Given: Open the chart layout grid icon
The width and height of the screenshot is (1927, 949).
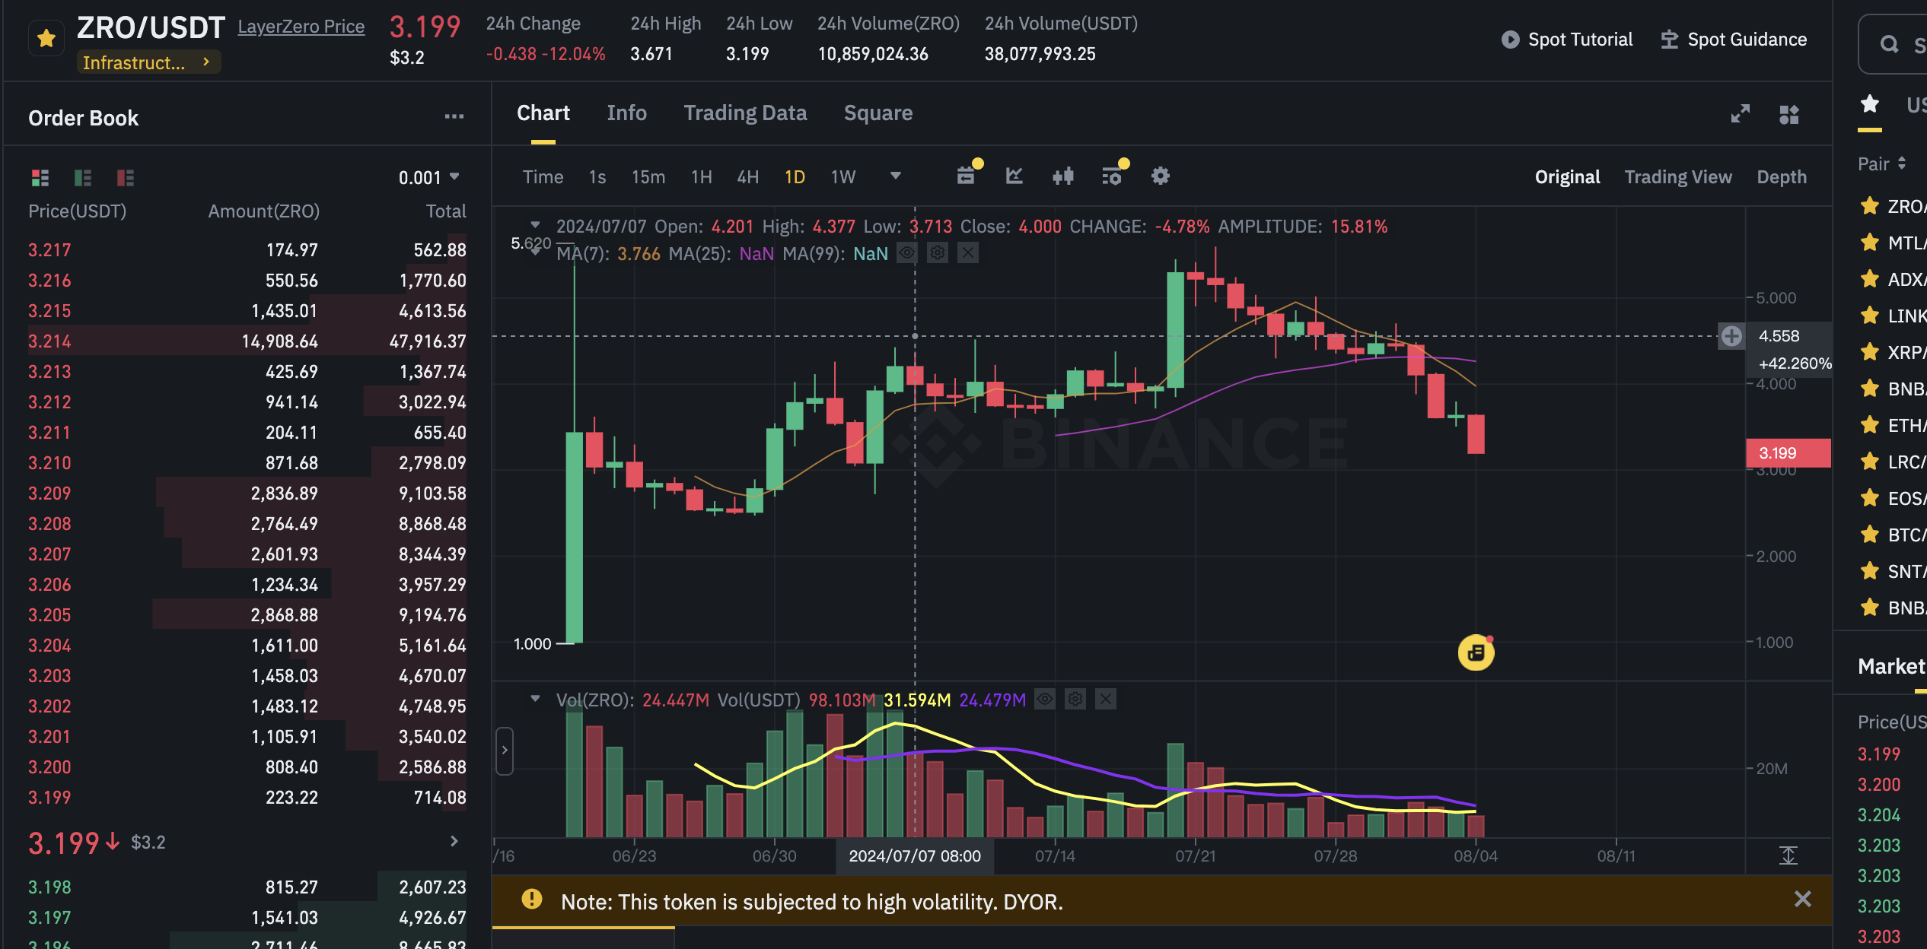Looking at the screenshot, I should coord(1789,114).
